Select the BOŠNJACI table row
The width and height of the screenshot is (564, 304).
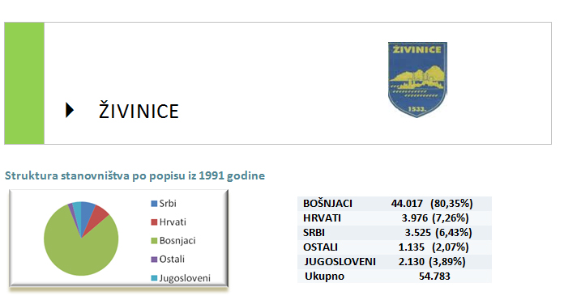pos(395,204)
